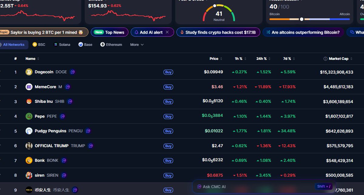Open the Pepe frog coin logo
This screenshot has height=195, width=364.
pyautogui.click(x=29, y=116)
